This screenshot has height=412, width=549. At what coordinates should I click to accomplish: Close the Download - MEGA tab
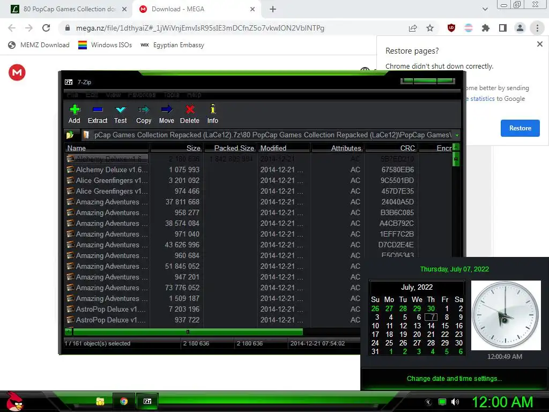point(253,9)
